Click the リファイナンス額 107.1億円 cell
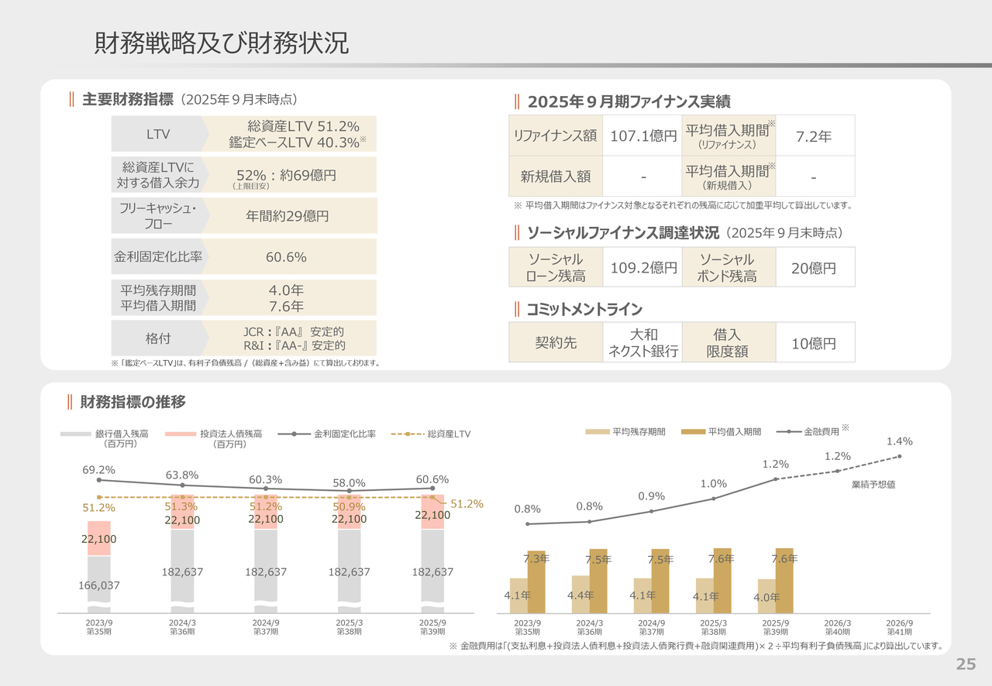This screenshot has height=686, width=992. [642, 135]
